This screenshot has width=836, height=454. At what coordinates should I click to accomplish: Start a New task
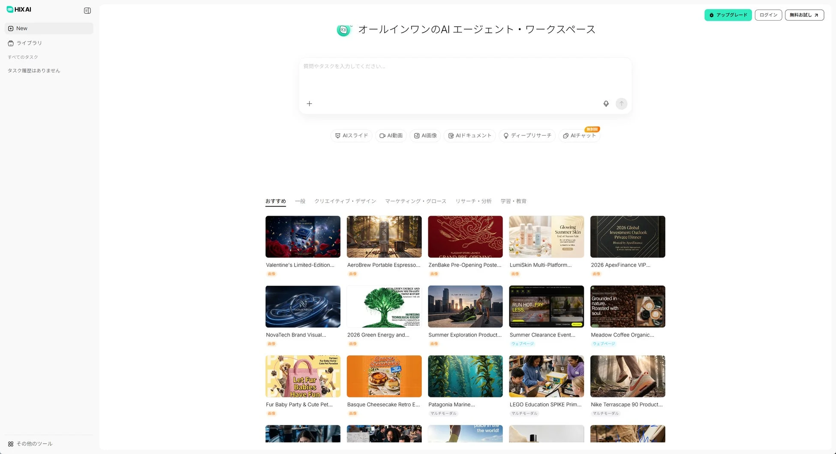49,28
